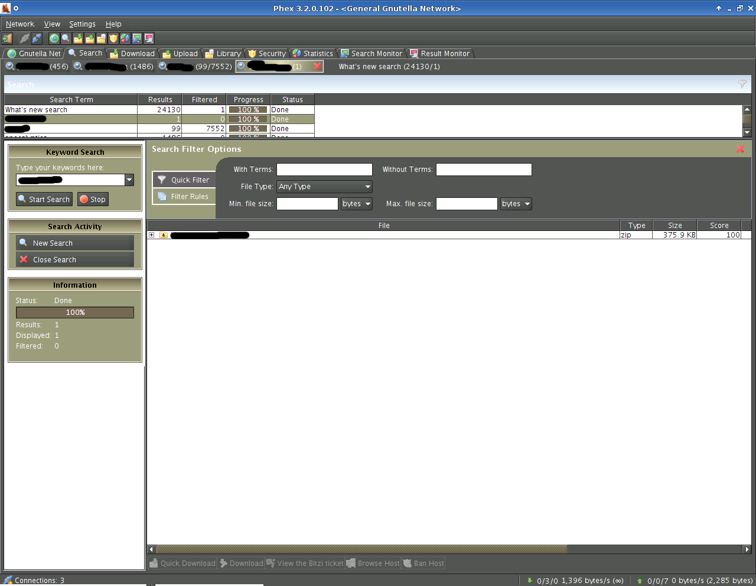This screenshot has width=756, height=586.
Task: Click the progress bar in the What's new search row
Action: point(248,110)
